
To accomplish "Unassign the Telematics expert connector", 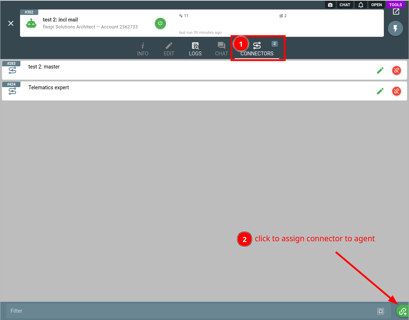I will 397,91.
